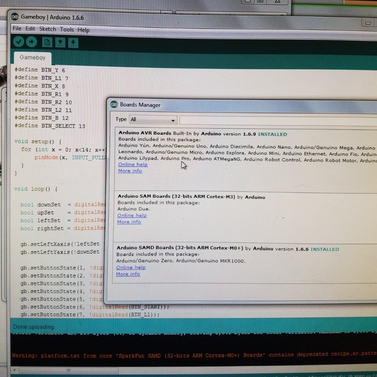Select the Arduino AVR Boards package title
This screenshot has width=377, height=377.
click(145, 133)
